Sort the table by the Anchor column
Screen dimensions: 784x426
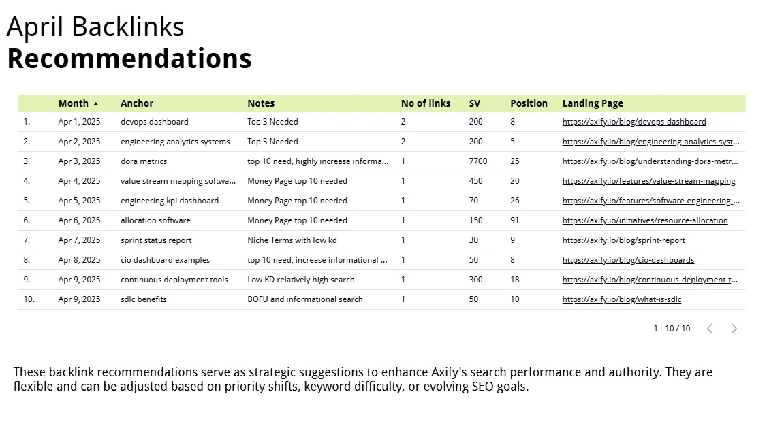point(137,103)
